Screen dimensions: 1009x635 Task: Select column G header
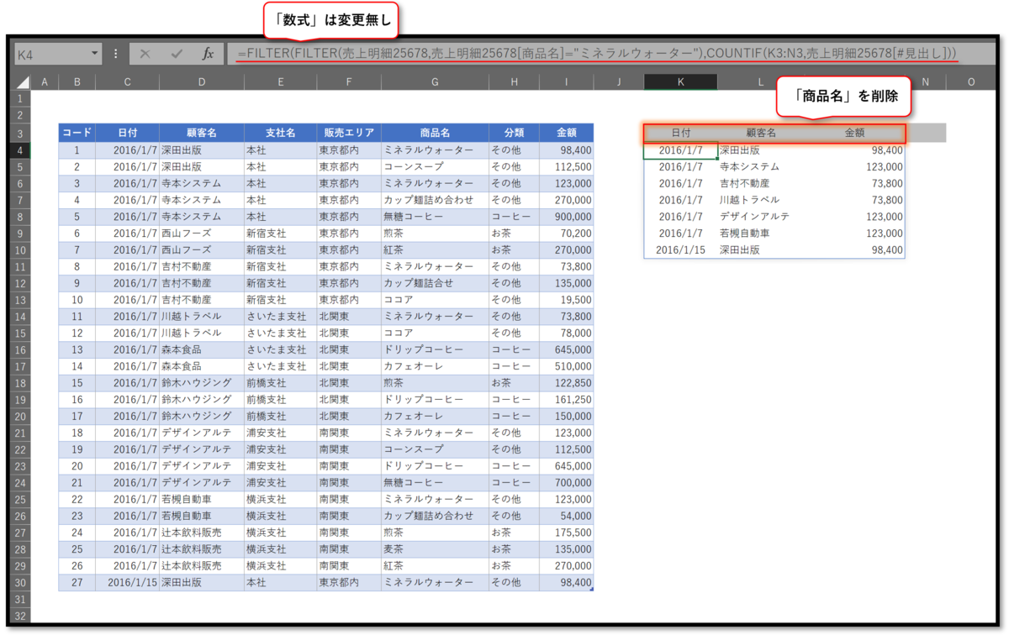pos(435,82)
